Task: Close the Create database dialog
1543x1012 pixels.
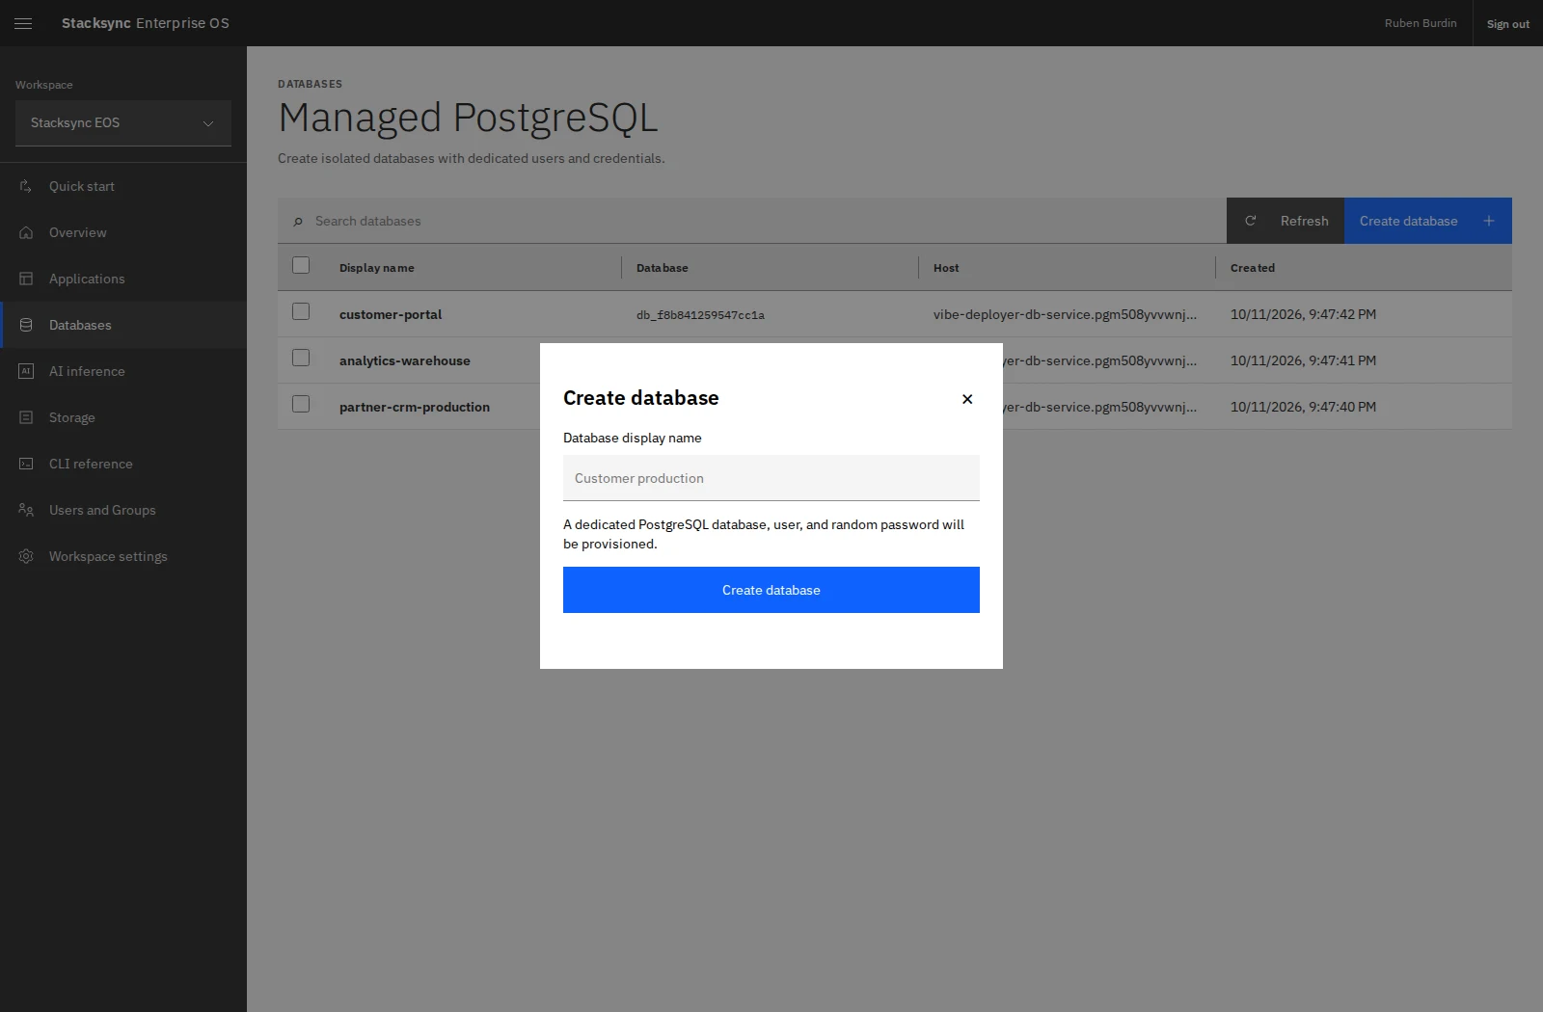Action: (967, 399)
